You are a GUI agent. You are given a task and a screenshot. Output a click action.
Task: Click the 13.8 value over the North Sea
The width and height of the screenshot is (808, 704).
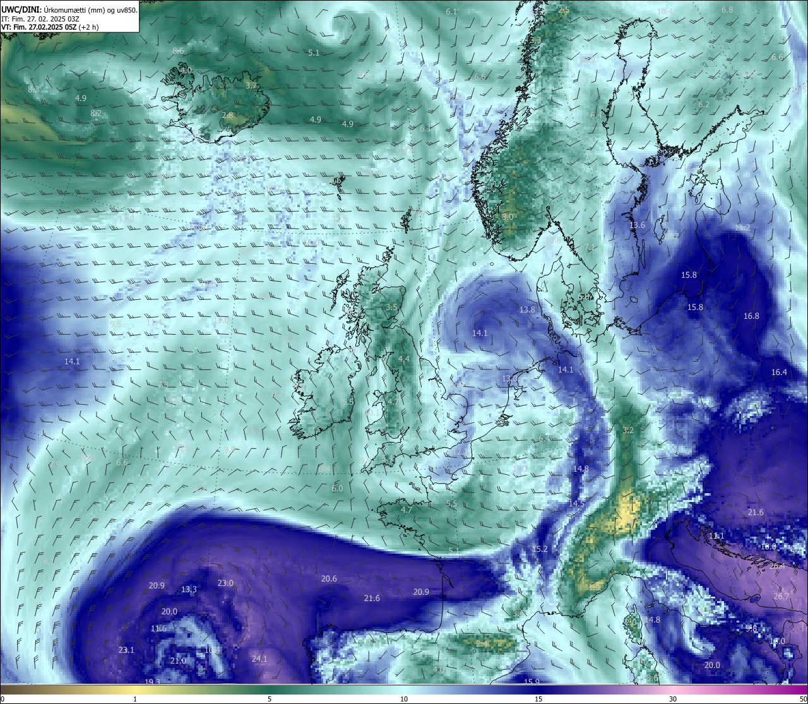point(527,309)
